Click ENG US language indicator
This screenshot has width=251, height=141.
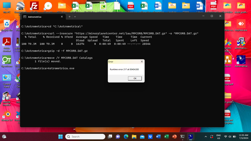click(218, 137)
